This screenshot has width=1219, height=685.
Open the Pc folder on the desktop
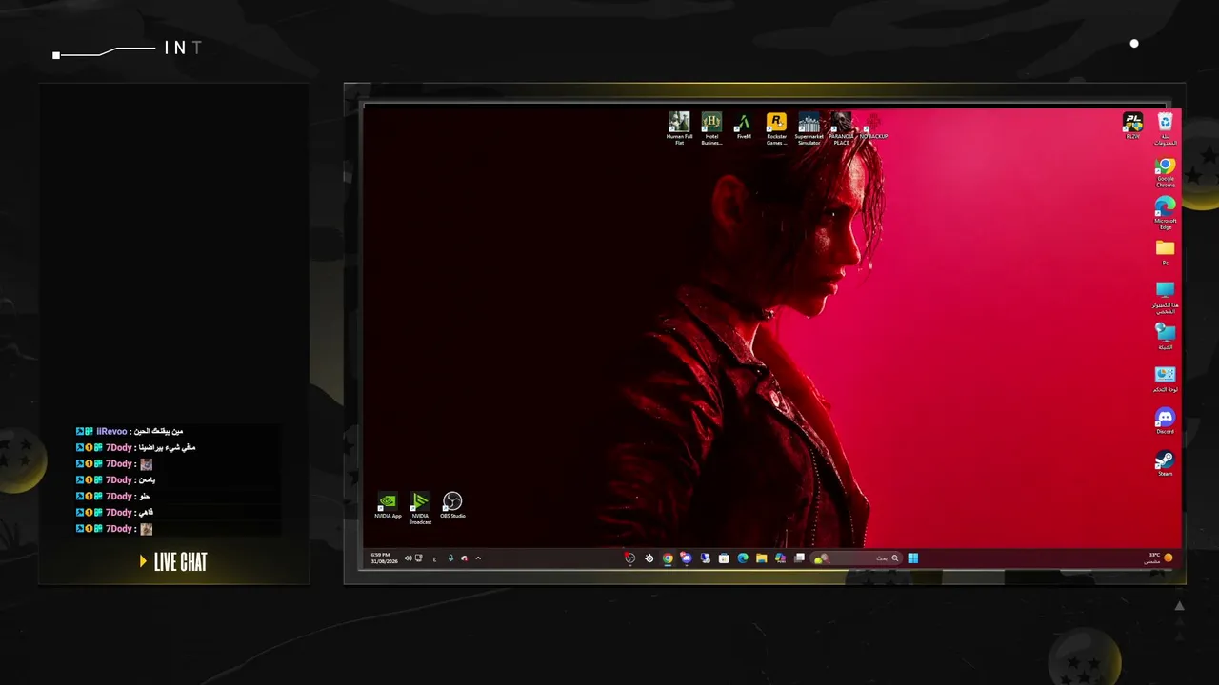pos(1166,252)
